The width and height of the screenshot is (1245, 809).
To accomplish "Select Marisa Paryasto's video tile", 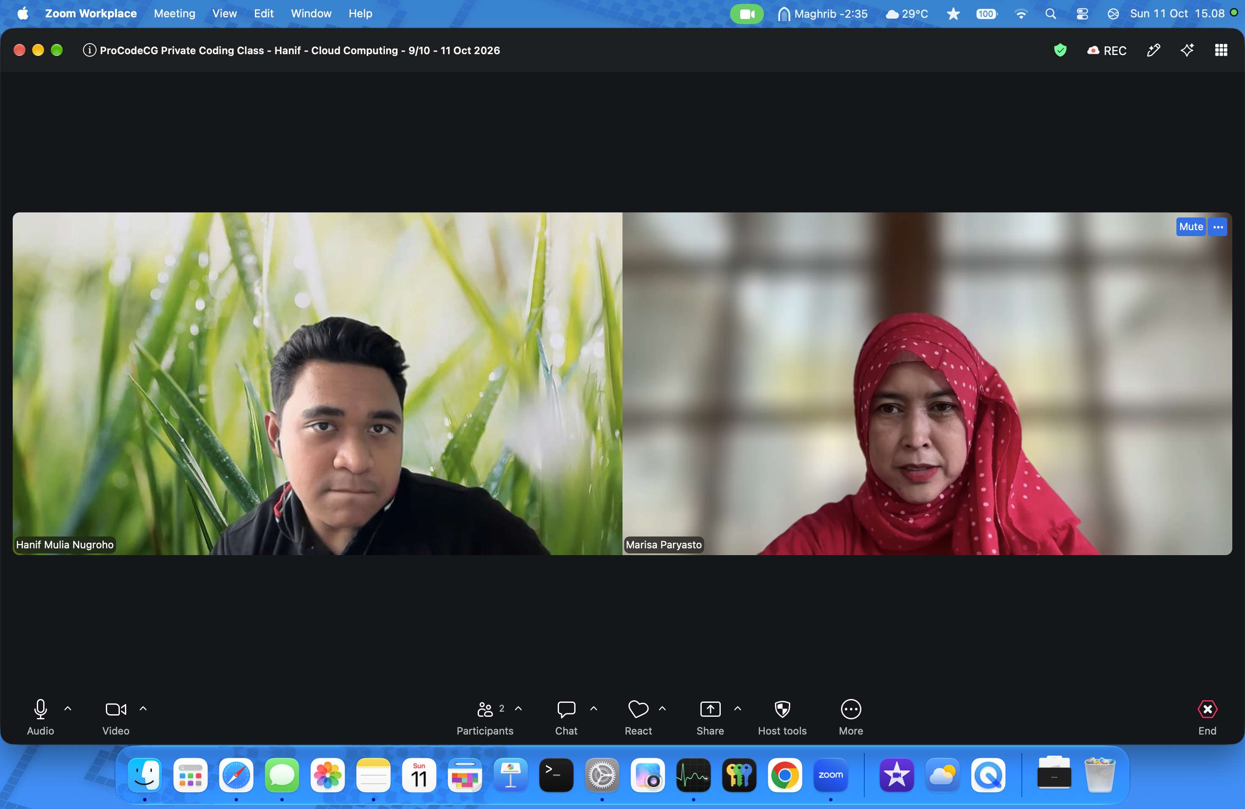I will coord(927,384).
